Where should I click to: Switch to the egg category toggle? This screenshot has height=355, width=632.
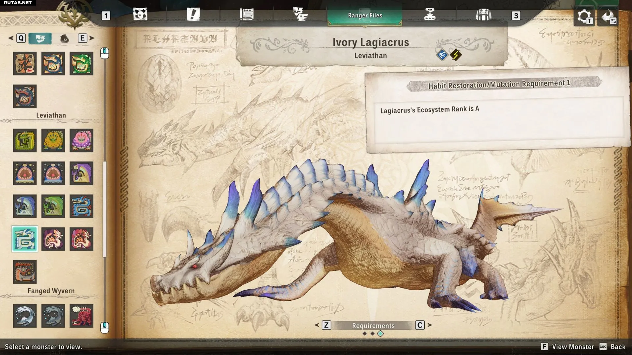pos(65,38)
